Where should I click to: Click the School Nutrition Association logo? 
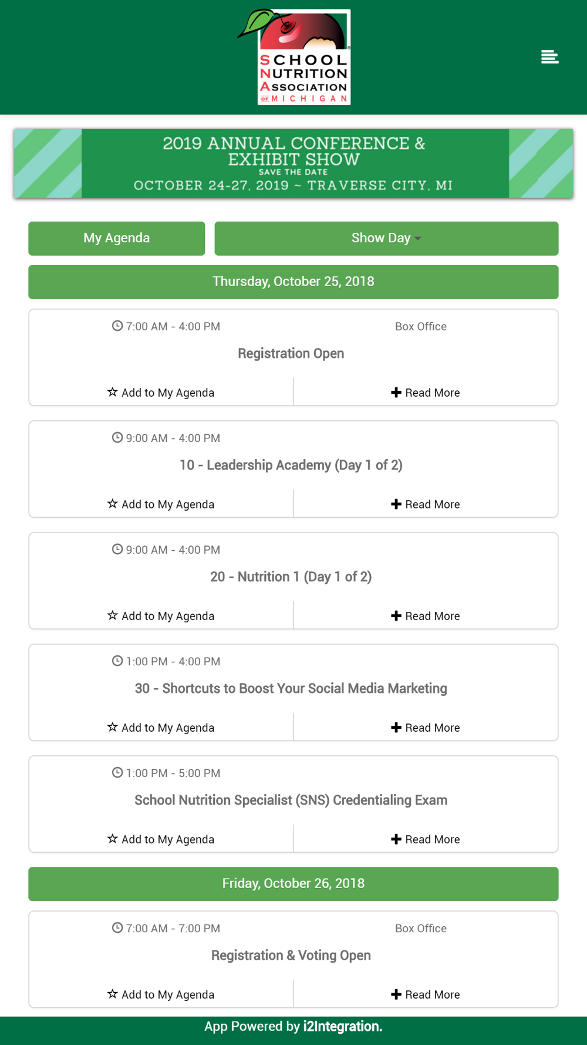tap(299, 58)
